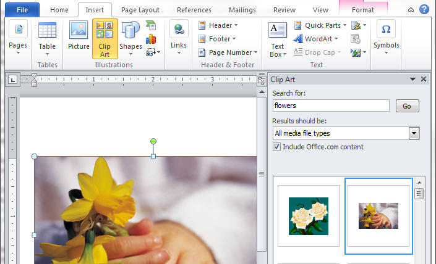Click the Go search button

pyautogui.click(x=408, y=106)
